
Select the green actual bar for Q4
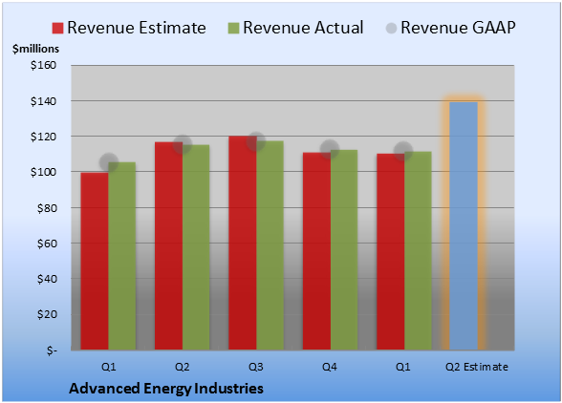click(x=344, y=250)
